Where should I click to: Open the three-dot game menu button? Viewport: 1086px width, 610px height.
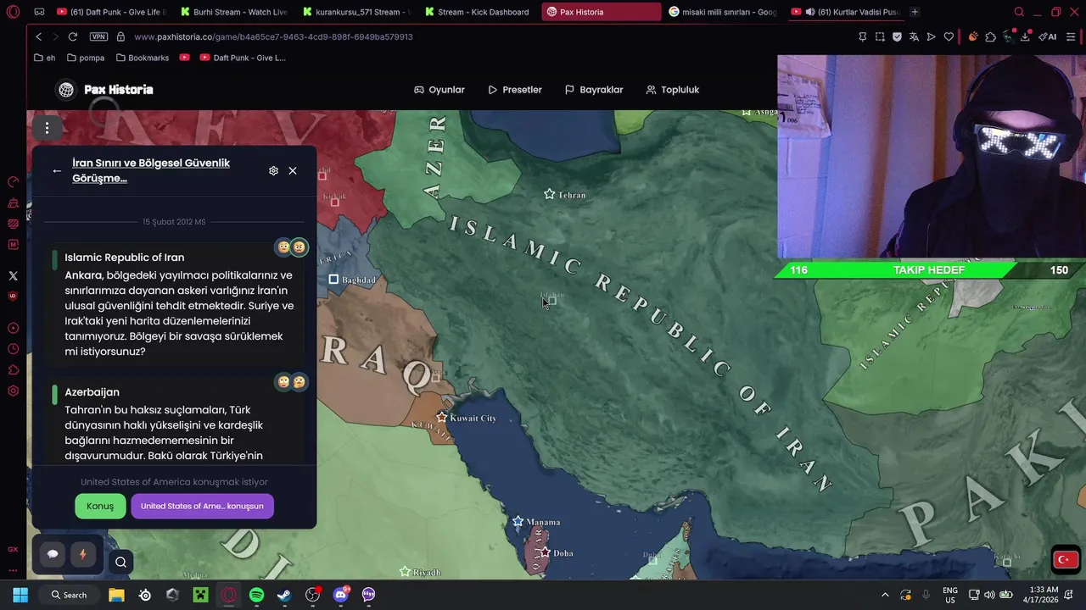pyautogui.click(x=47, y=128)
